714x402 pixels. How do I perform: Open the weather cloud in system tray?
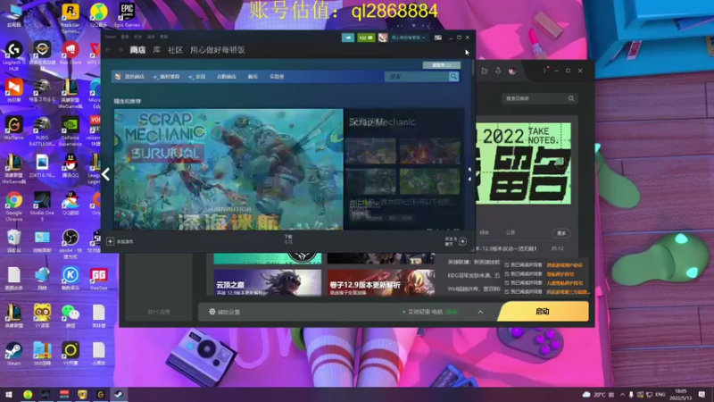click(x=586, y=394)
